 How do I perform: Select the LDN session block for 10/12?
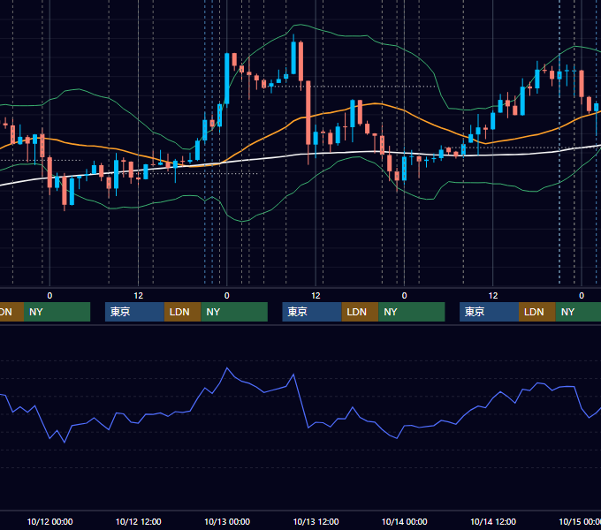click(x=182, y=312)
